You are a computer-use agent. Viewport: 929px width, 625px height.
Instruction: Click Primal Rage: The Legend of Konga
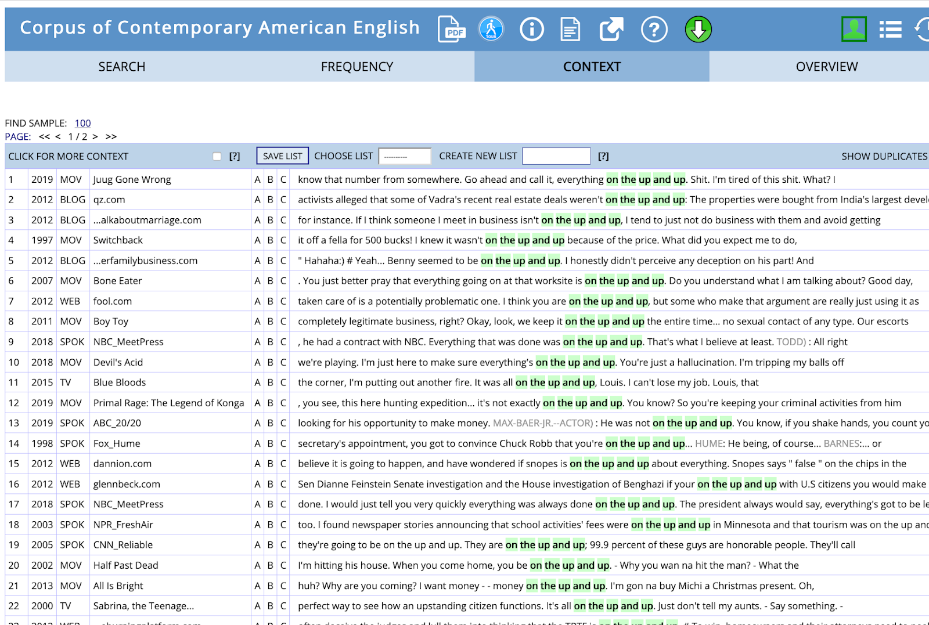click(169, 403)
